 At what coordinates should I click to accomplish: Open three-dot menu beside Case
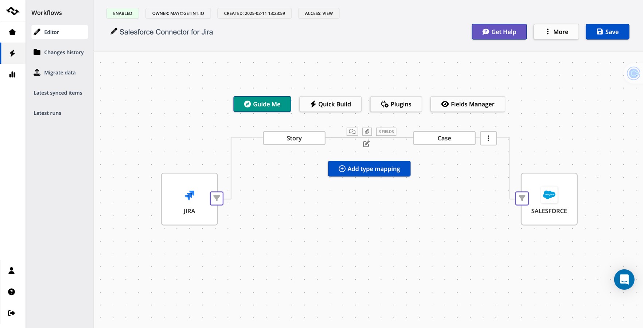coord(488,138)
